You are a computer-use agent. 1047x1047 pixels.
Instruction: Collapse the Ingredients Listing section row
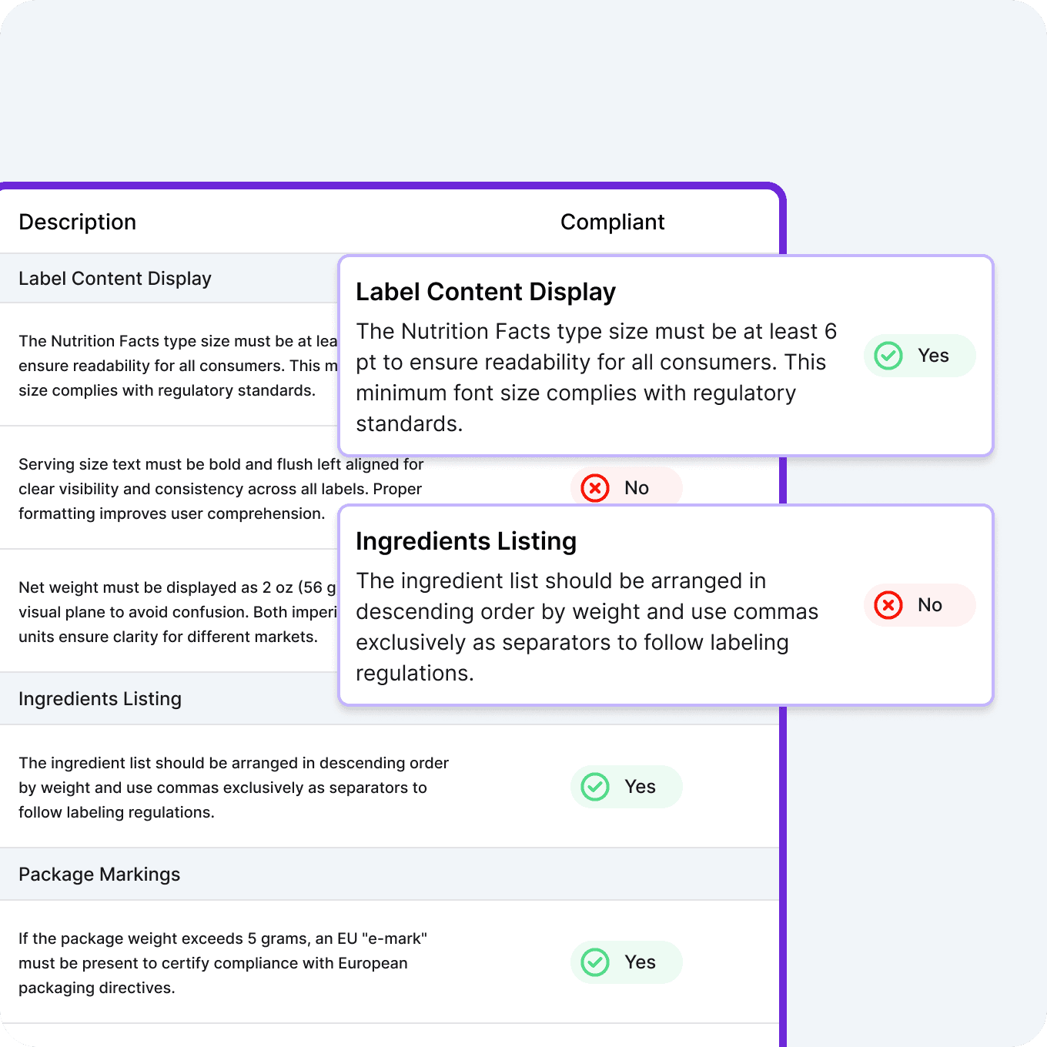pyautogui.click(x=100, y=699)
